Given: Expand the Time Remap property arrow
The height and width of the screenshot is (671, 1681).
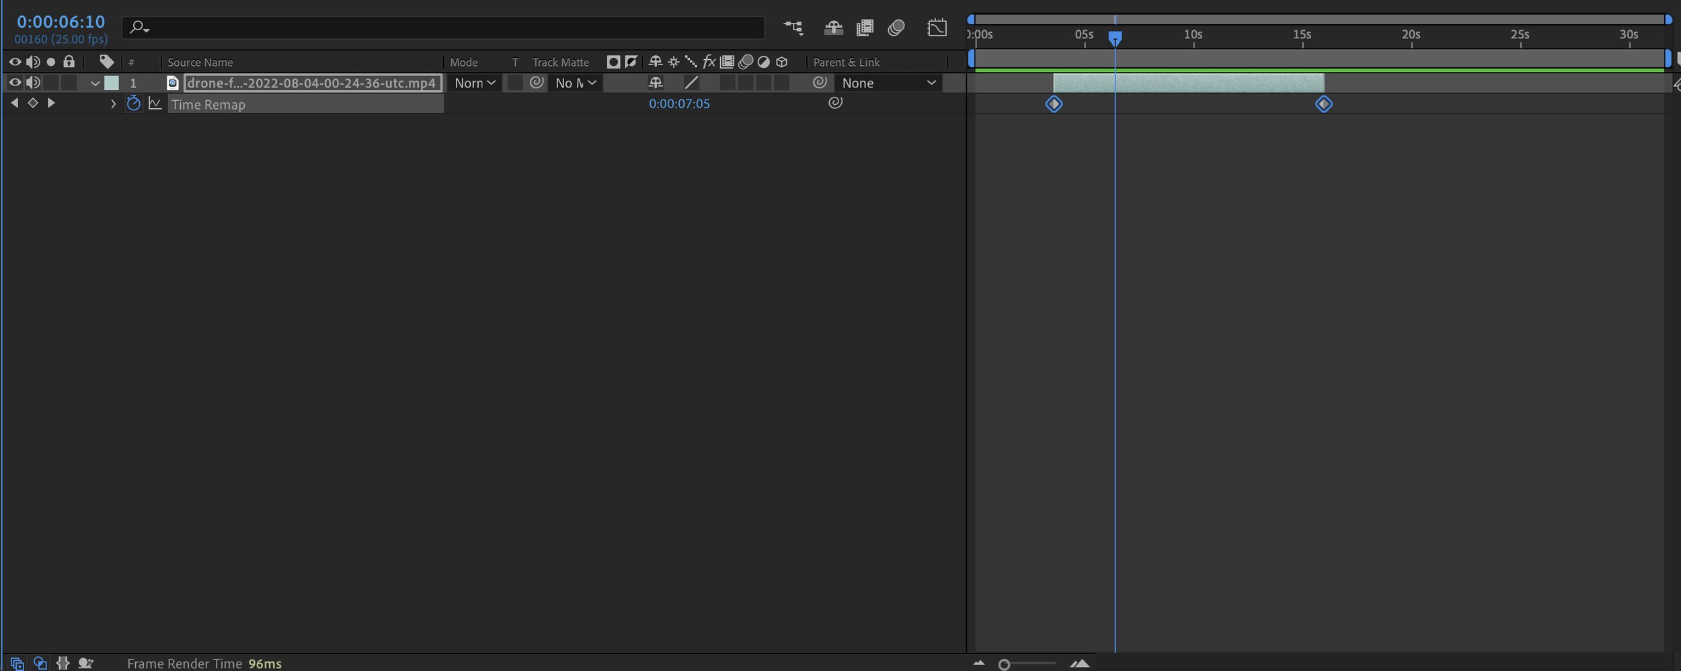Looking at the screenshot, I should [113, 104].
